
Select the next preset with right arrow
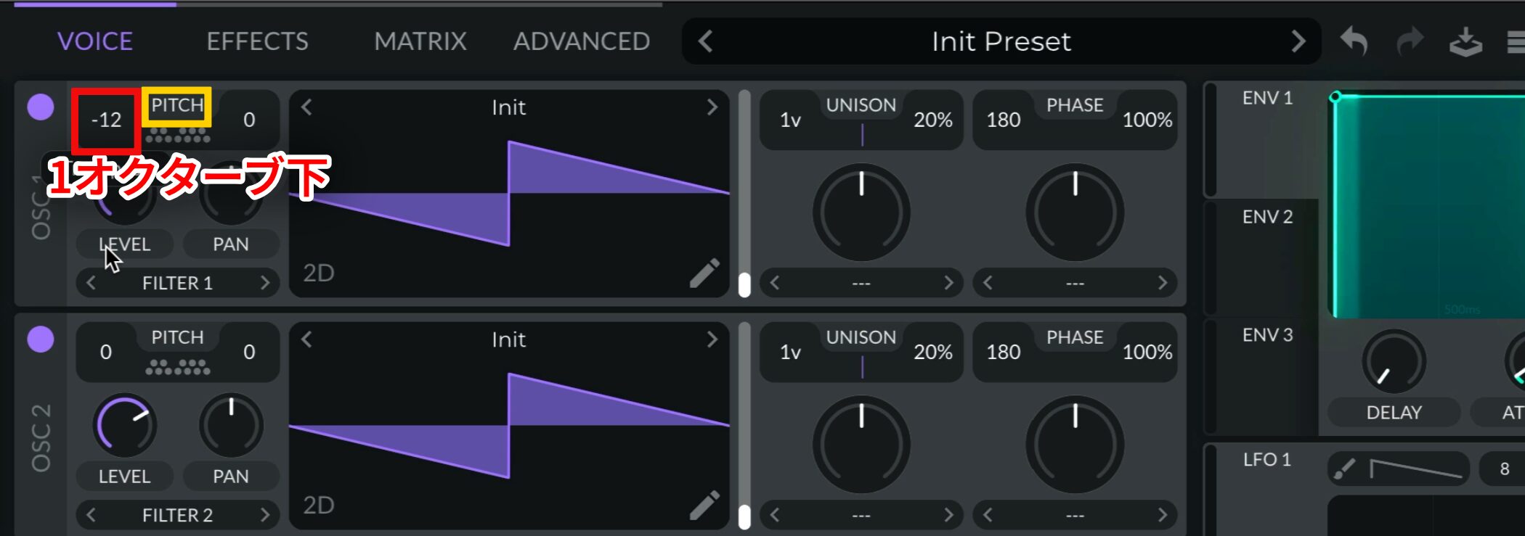(x=1298, y=41)
